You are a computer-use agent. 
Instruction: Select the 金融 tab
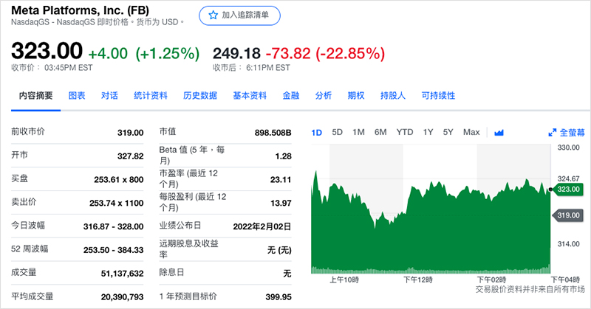(290, 96)
